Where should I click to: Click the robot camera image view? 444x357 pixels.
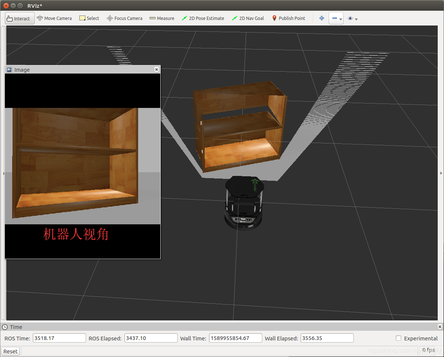click(x=83, y=166)
